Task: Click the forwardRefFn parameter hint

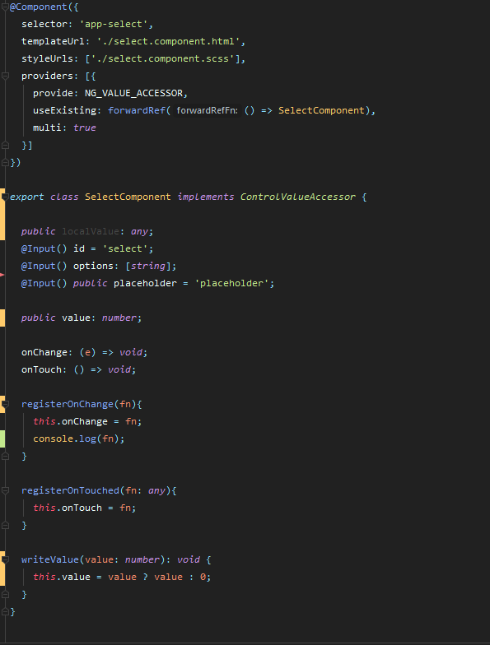Action: click(x=207, y=110)
